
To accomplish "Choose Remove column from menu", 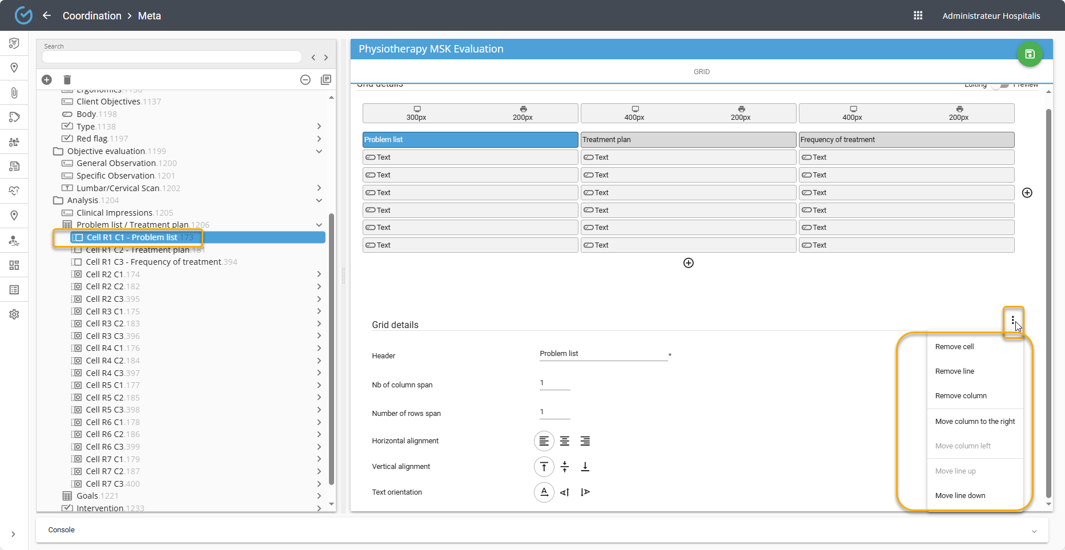I will point(960,396).
